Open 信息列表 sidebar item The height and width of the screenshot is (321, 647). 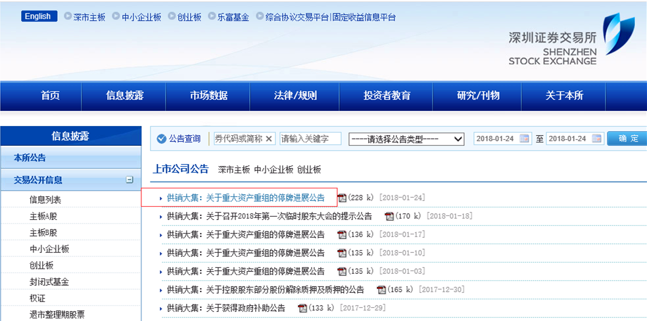(x=45, y=200)
